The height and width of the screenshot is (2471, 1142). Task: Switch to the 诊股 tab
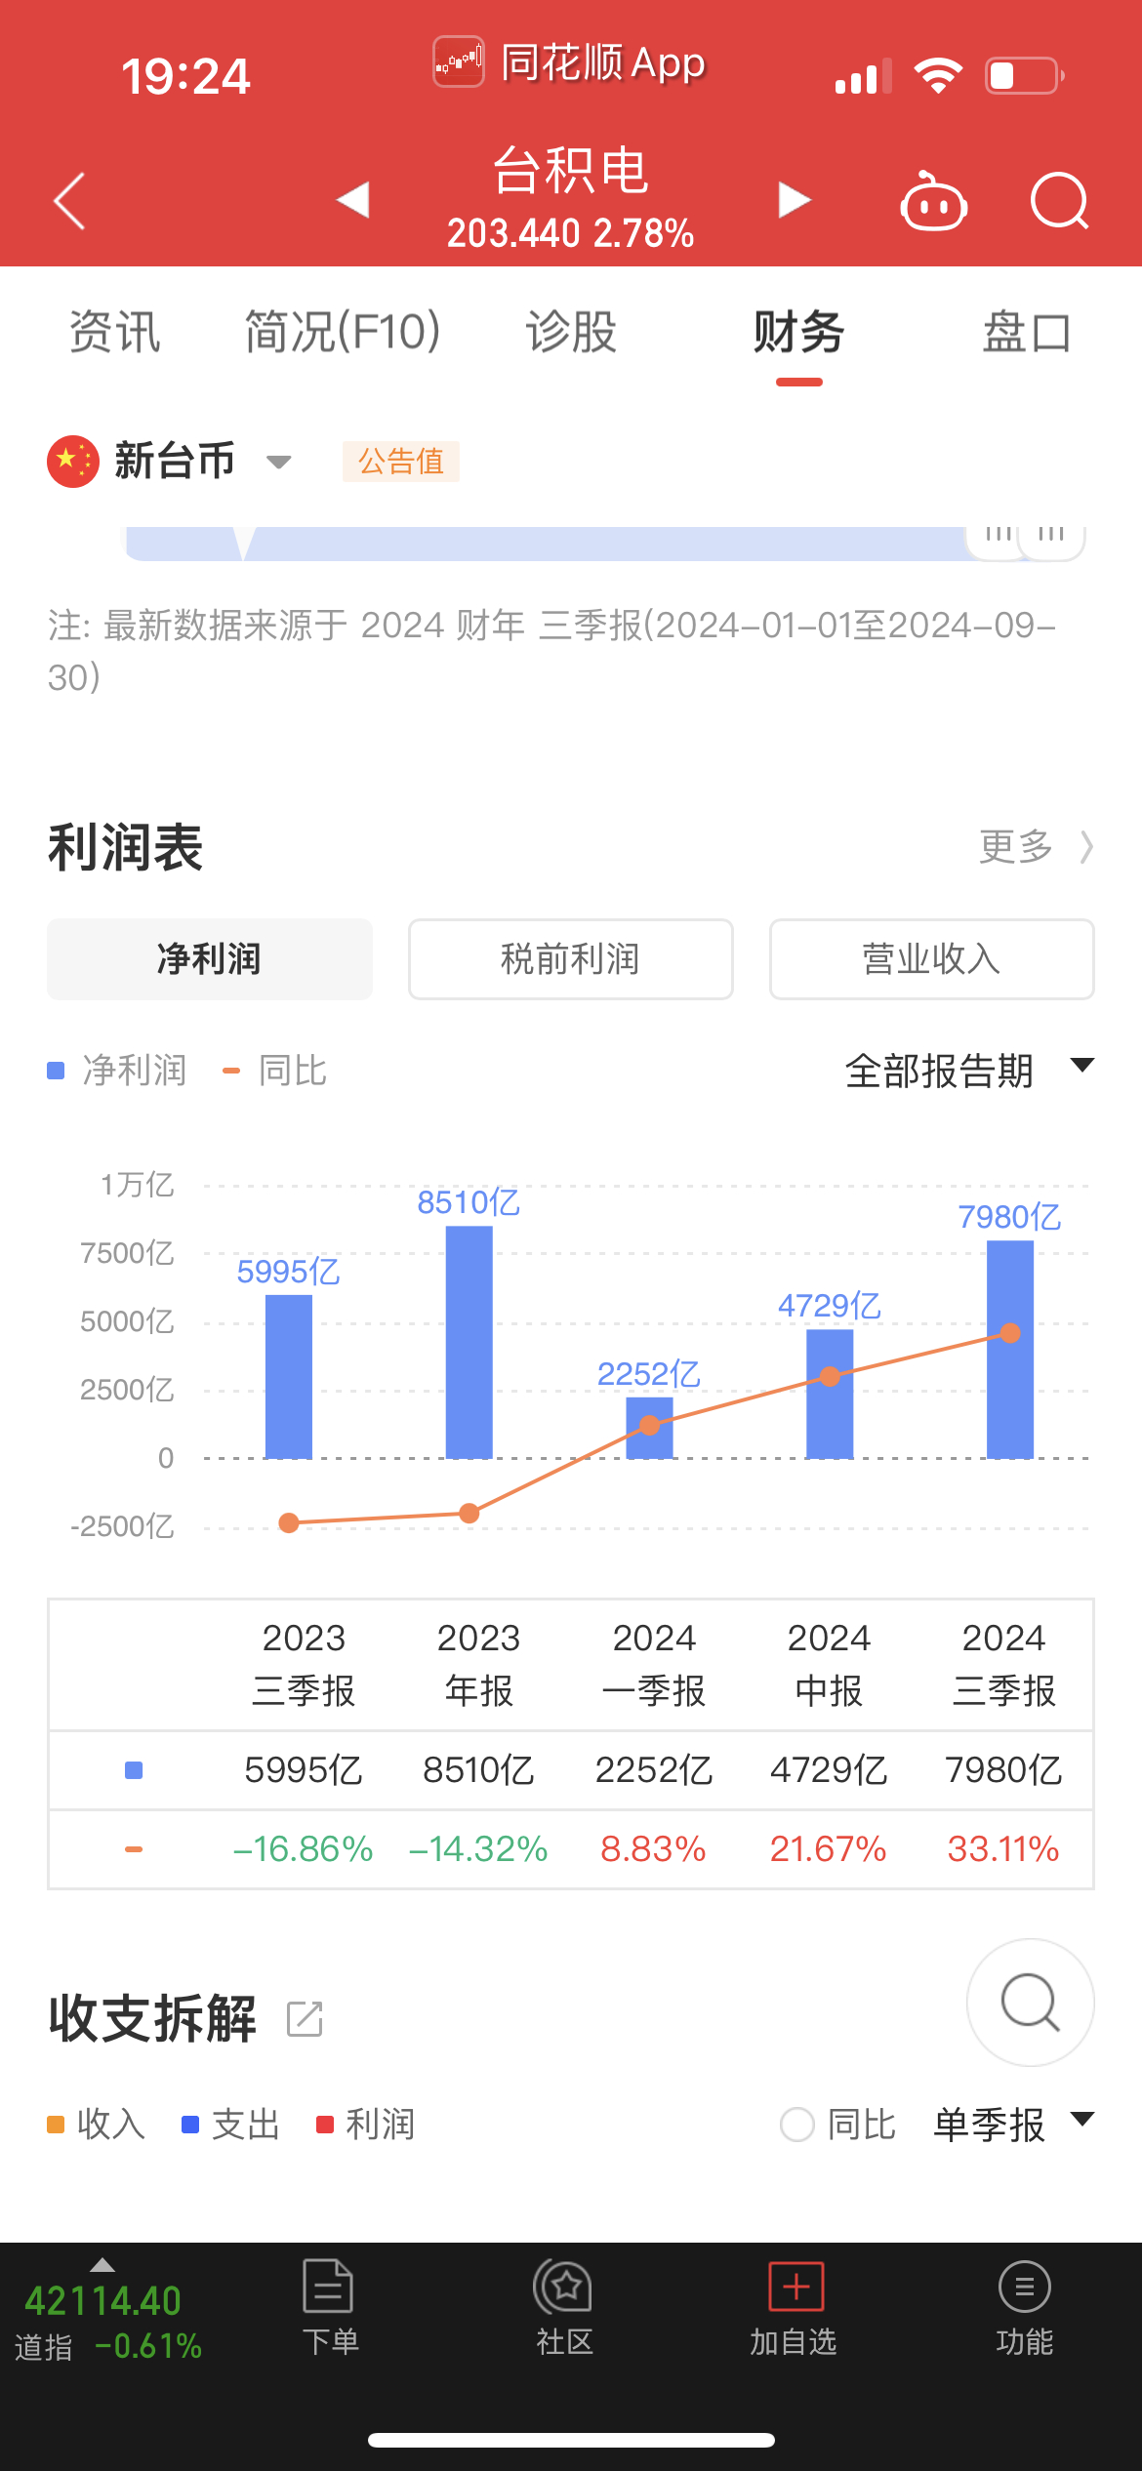(571, 332)
